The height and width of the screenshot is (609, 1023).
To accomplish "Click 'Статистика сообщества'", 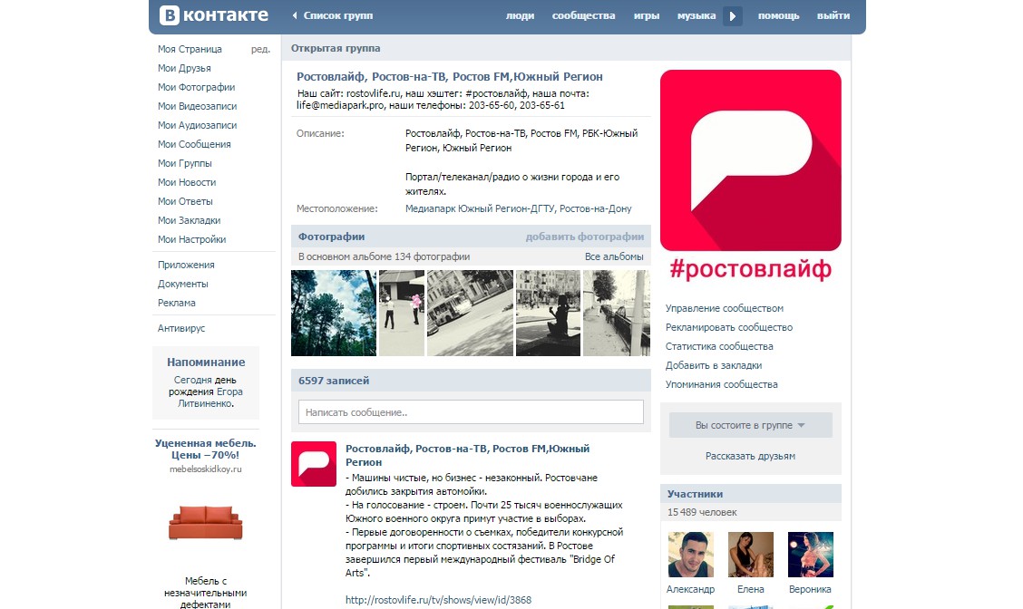I will click(719, 346).
